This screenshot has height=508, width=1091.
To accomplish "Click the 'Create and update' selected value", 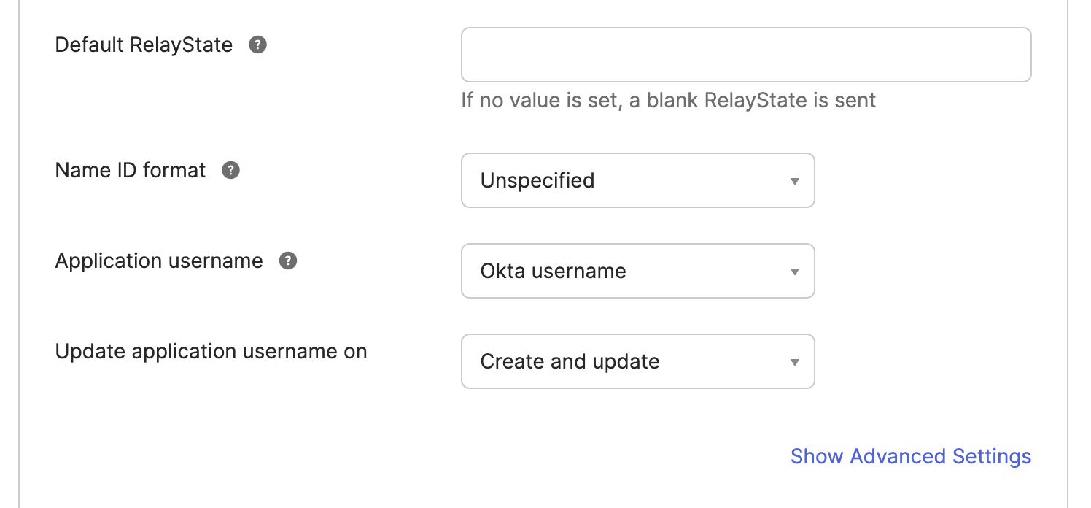I will [570, 362].
